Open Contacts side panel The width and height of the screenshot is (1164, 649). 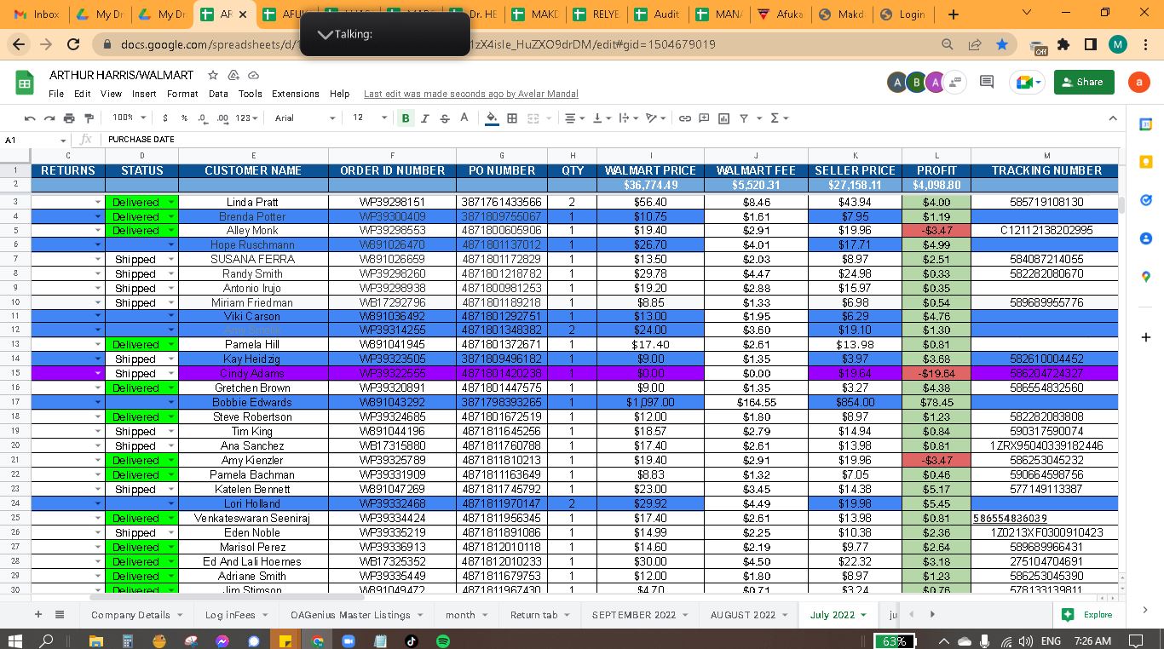coord(1146,238)
